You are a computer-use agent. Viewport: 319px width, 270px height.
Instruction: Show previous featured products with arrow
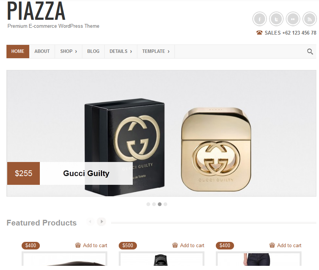click(90, 221)
